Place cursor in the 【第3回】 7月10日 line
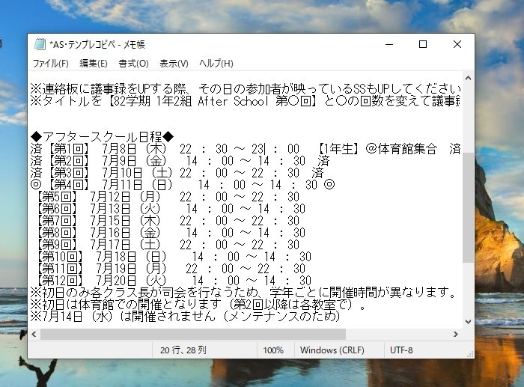The image size is (524, 387). pyautogui.click(x=177, y=173)
